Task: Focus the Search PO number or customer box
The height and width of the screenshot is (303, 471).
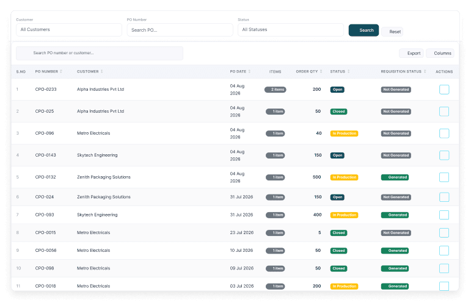Action: [100, 53]
